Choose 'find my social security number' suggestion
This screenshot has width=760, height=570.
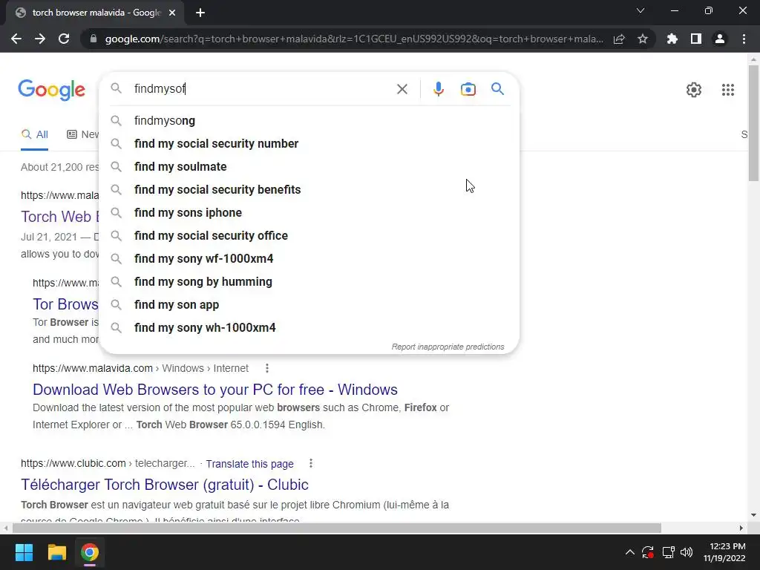tap(309, 143)
